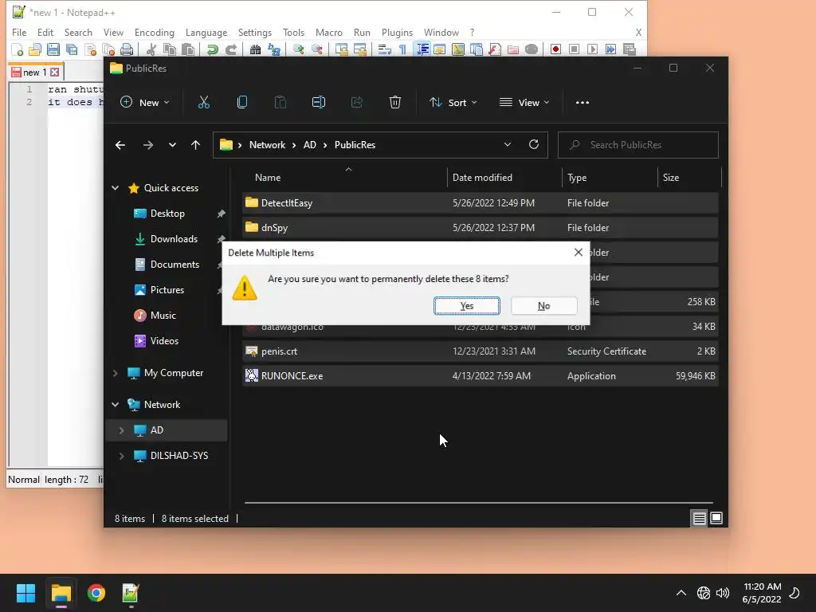
Task: Click the Find binoculars icon in Notepad++
Action: (256, 49)
